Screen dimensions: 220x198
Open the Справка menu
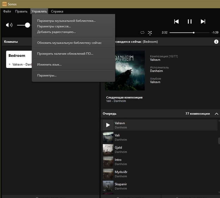coord(57,11)
